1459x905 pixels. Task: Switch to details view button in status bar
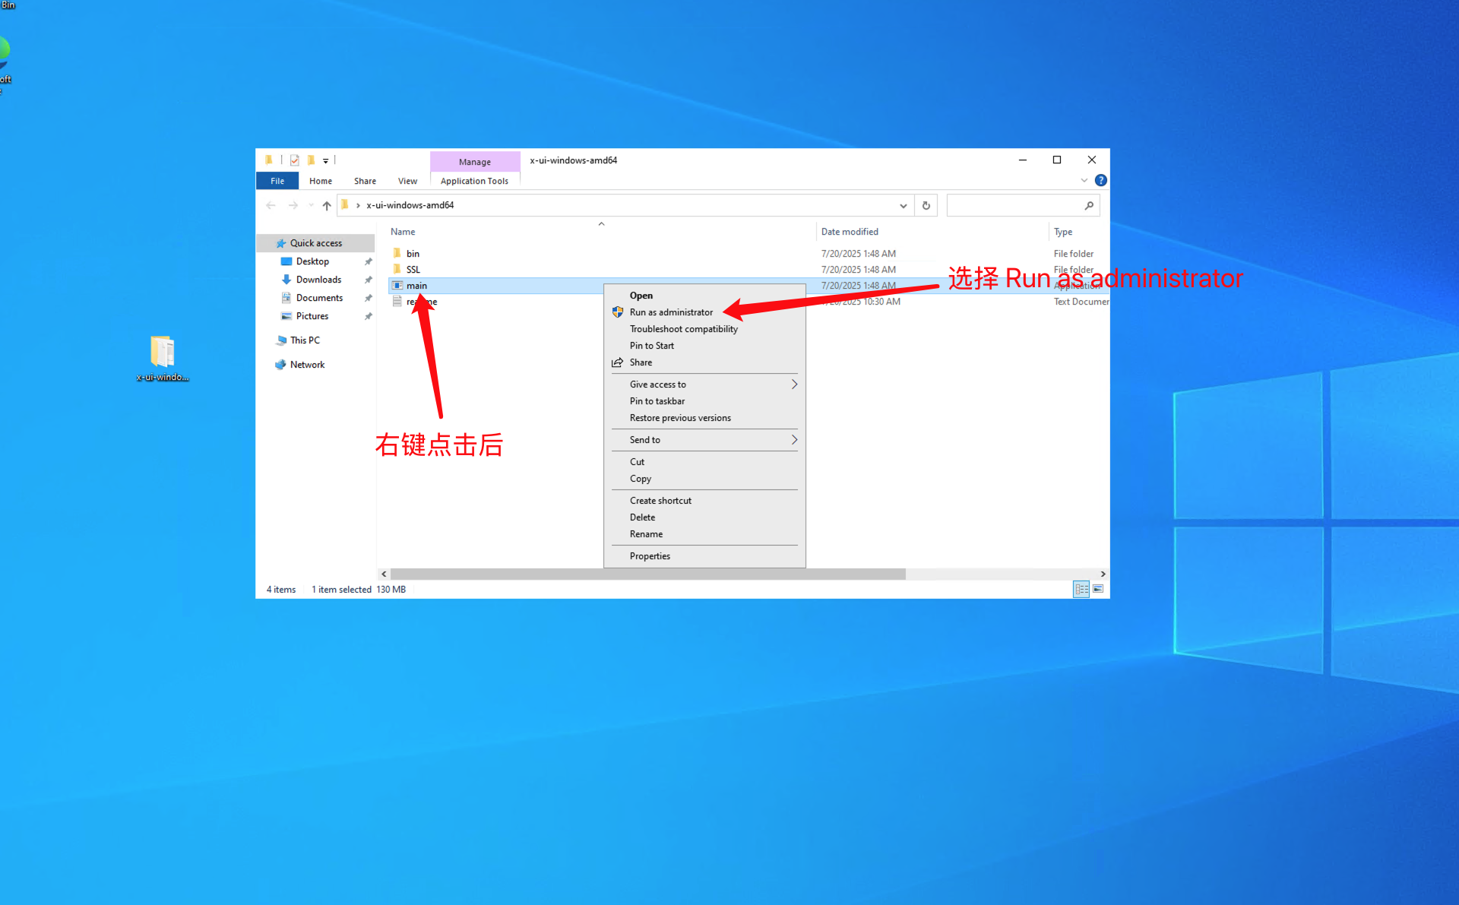[x=1081, y=589]
